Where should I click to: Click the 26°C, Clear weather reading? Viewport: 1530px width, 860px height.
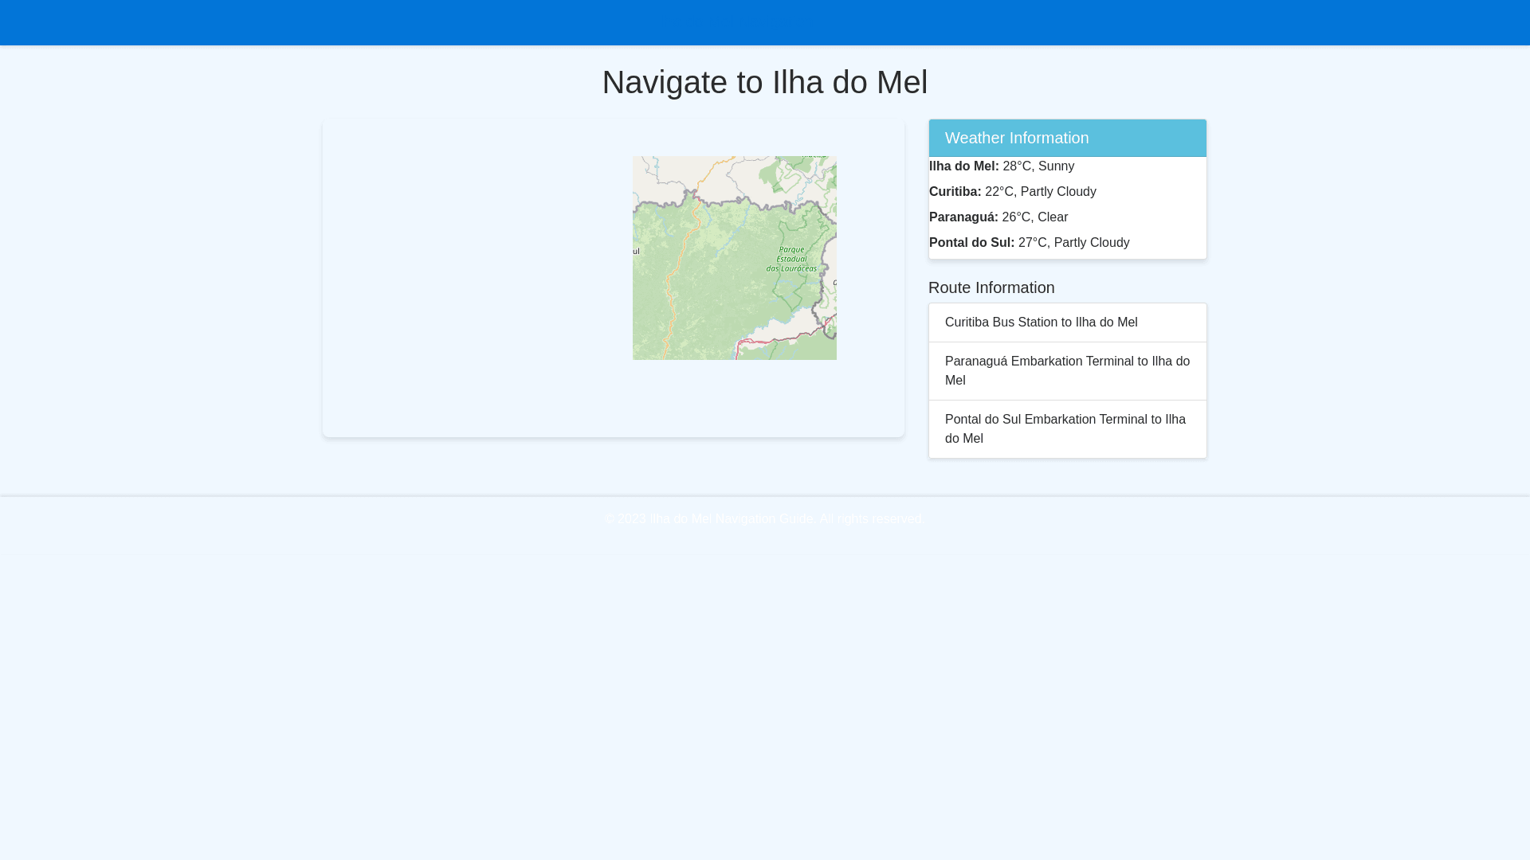(1034, 217)
